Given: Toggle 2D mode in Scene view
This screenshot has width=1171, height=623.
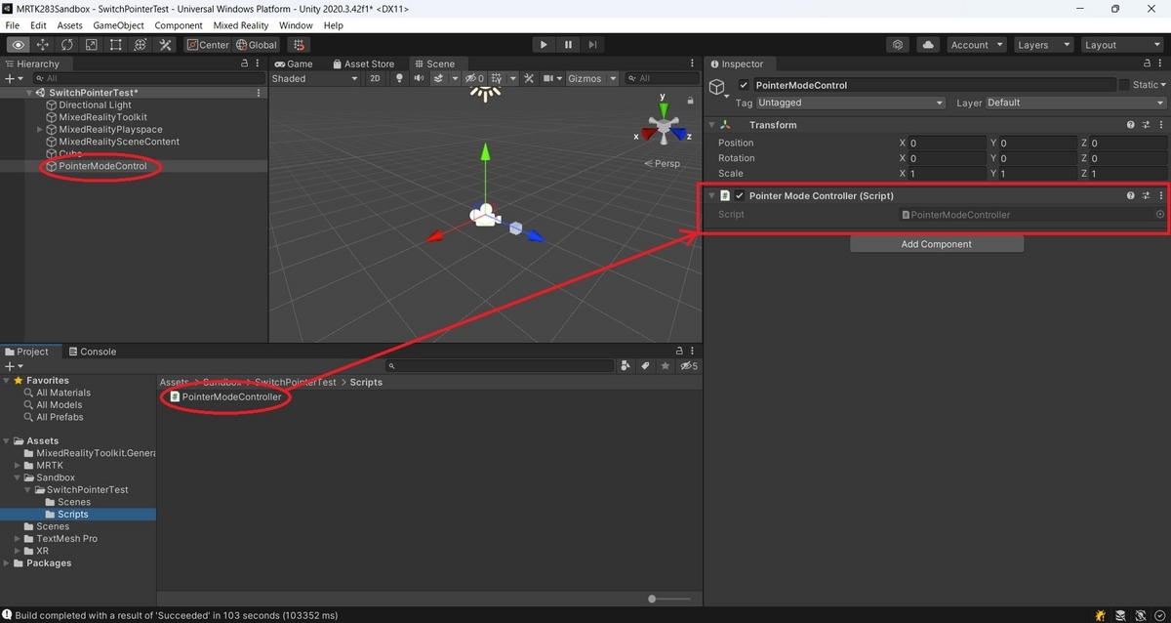Looking at the screenshot, I should pos(375,78).
